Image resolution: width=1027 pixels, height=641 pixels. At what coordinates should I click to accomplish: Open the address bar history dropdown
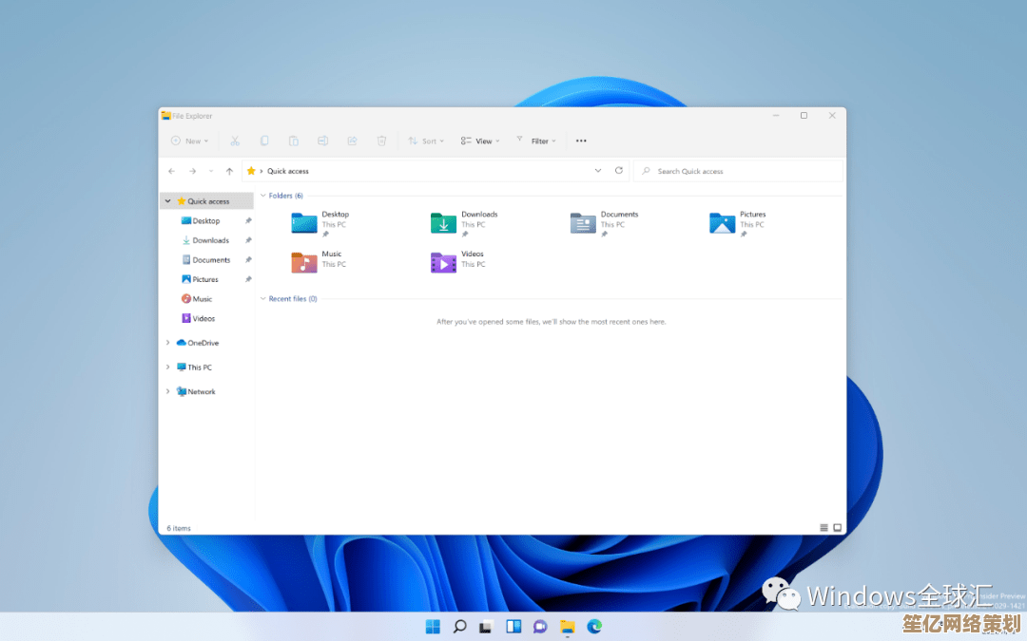[598, 171]
